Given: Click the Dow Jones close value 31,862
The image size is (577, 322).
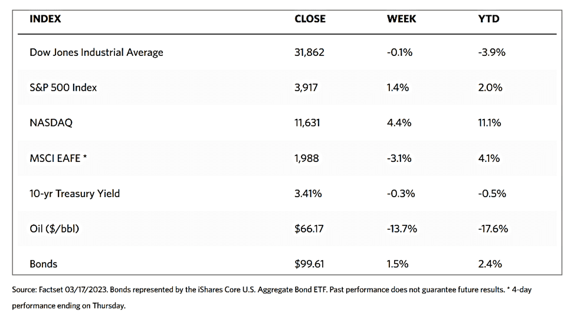Looking at the screenshot, I should click(309, 52).
